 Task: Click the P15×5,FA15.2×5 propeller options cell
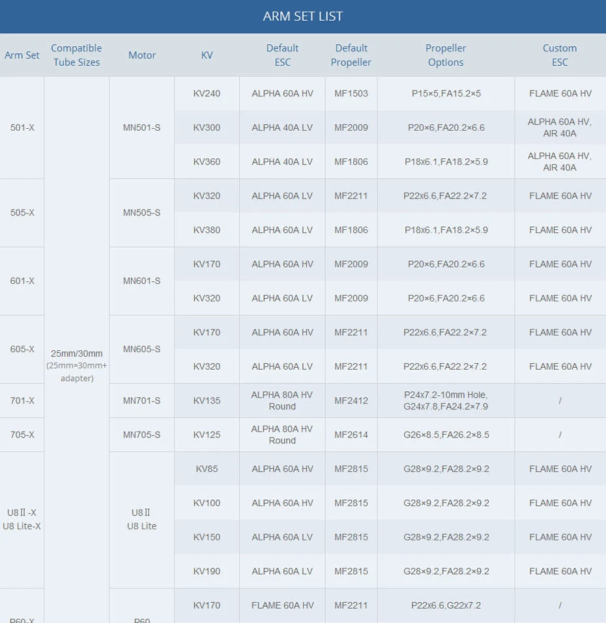[x=446, y=94]
